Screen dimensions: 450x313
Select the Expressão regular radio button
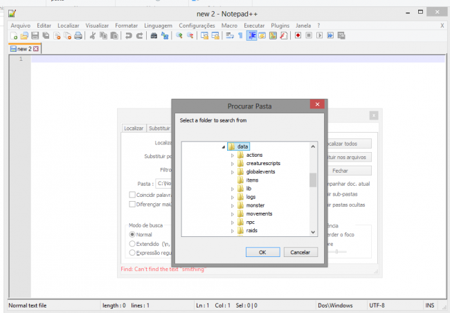pyautogui.click(x=132, y=253)
